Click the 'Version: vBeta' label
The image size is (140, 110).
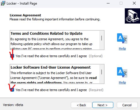[13, 105]
